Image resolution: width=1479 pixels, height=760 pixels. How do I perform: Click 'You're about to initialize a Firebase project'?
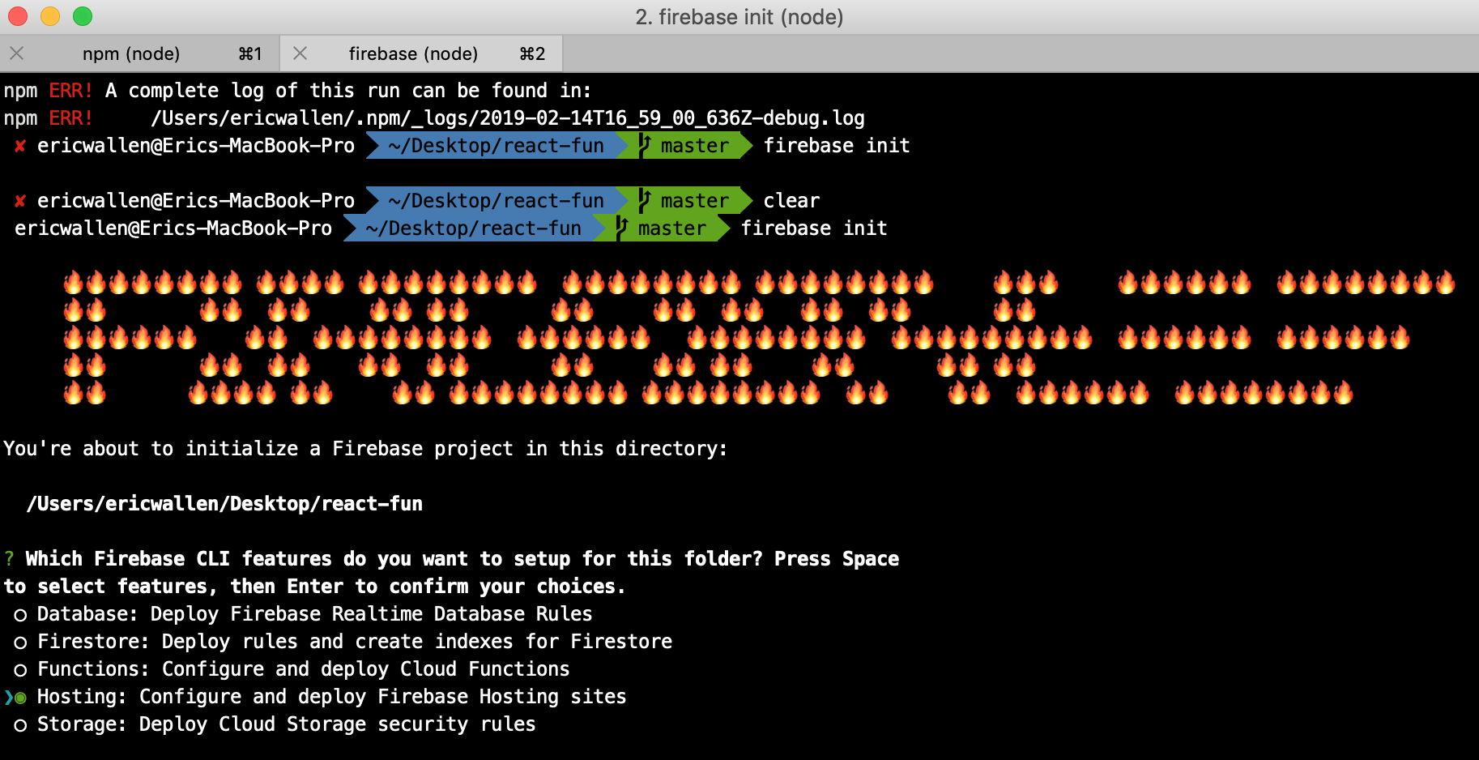click(x=365, y=449)
